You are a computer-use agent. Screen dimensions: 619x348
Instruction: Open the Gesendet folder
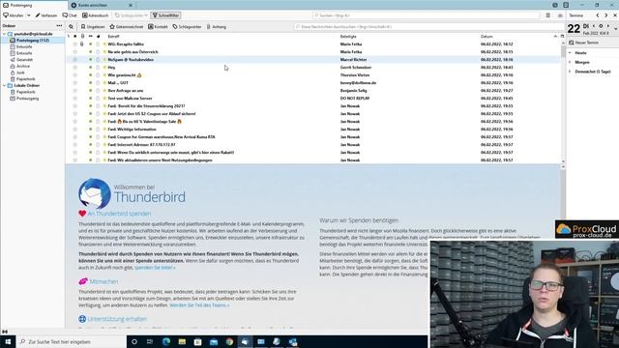pos(24,60)
